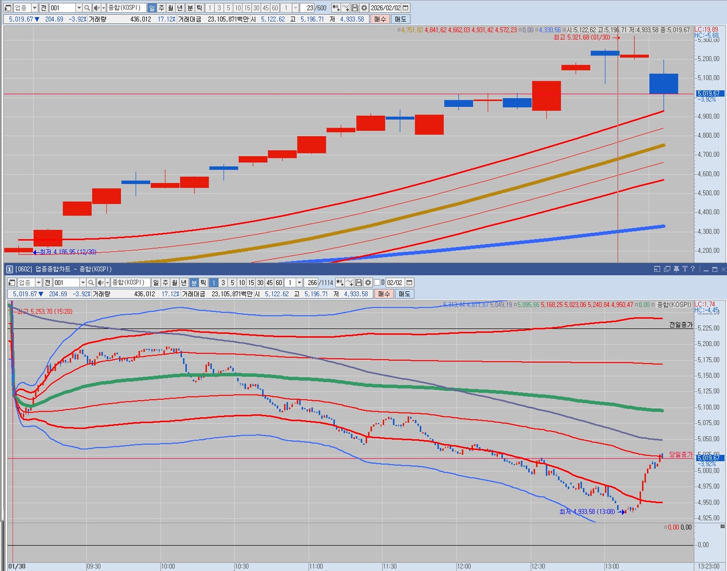Expand 업종 dropdown in top toolbar
727x571 pixels.
[x=34, y=8]
